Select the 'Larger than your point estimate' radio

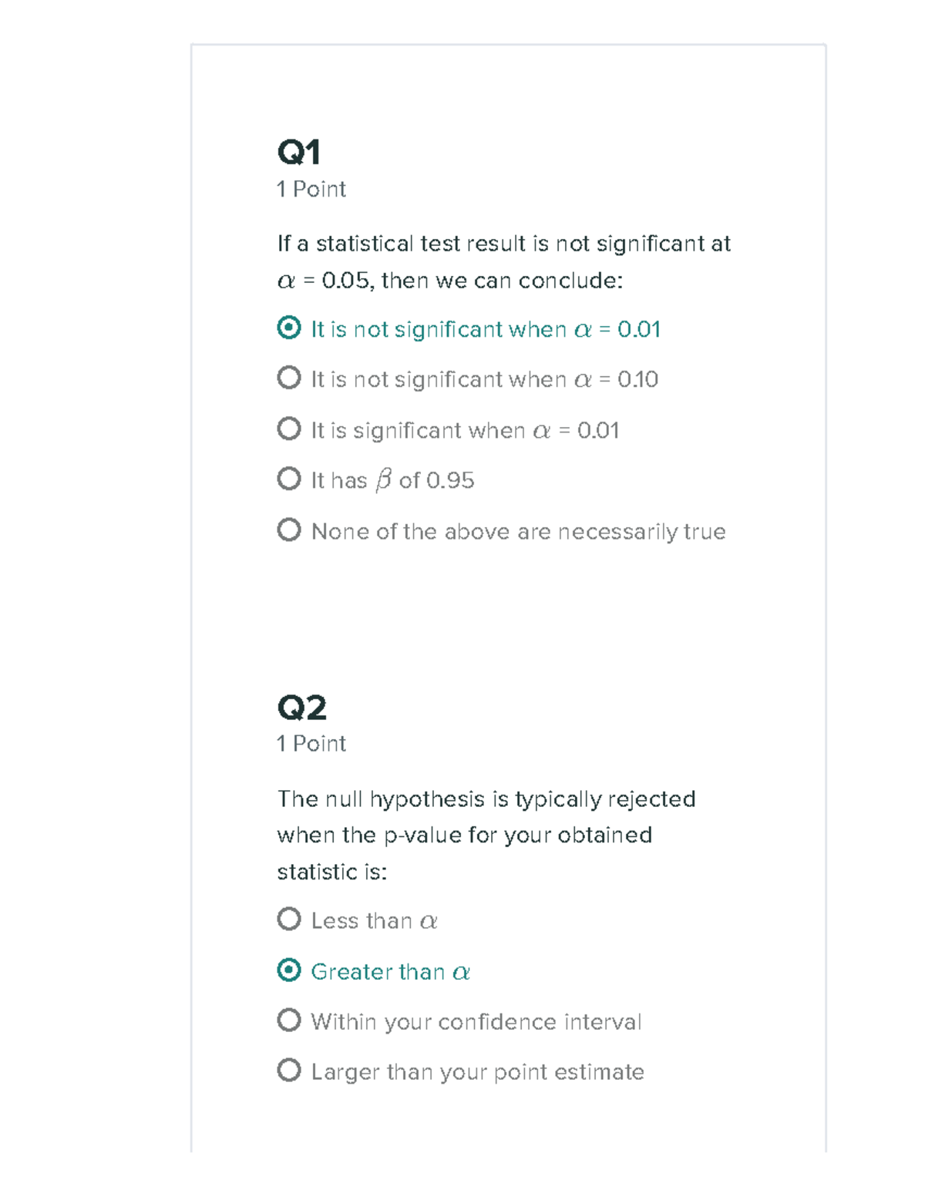tap(289, 1070)
